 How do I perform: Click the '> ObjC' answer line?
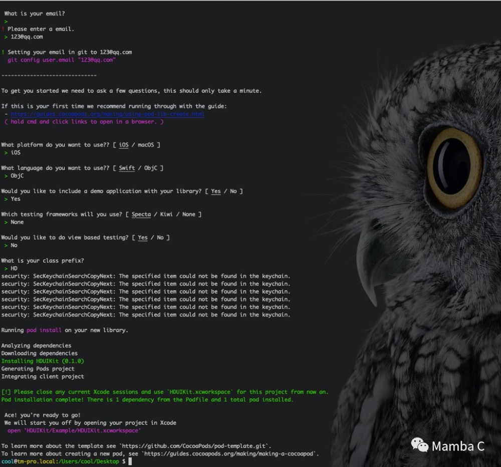(x=14, y=176)
